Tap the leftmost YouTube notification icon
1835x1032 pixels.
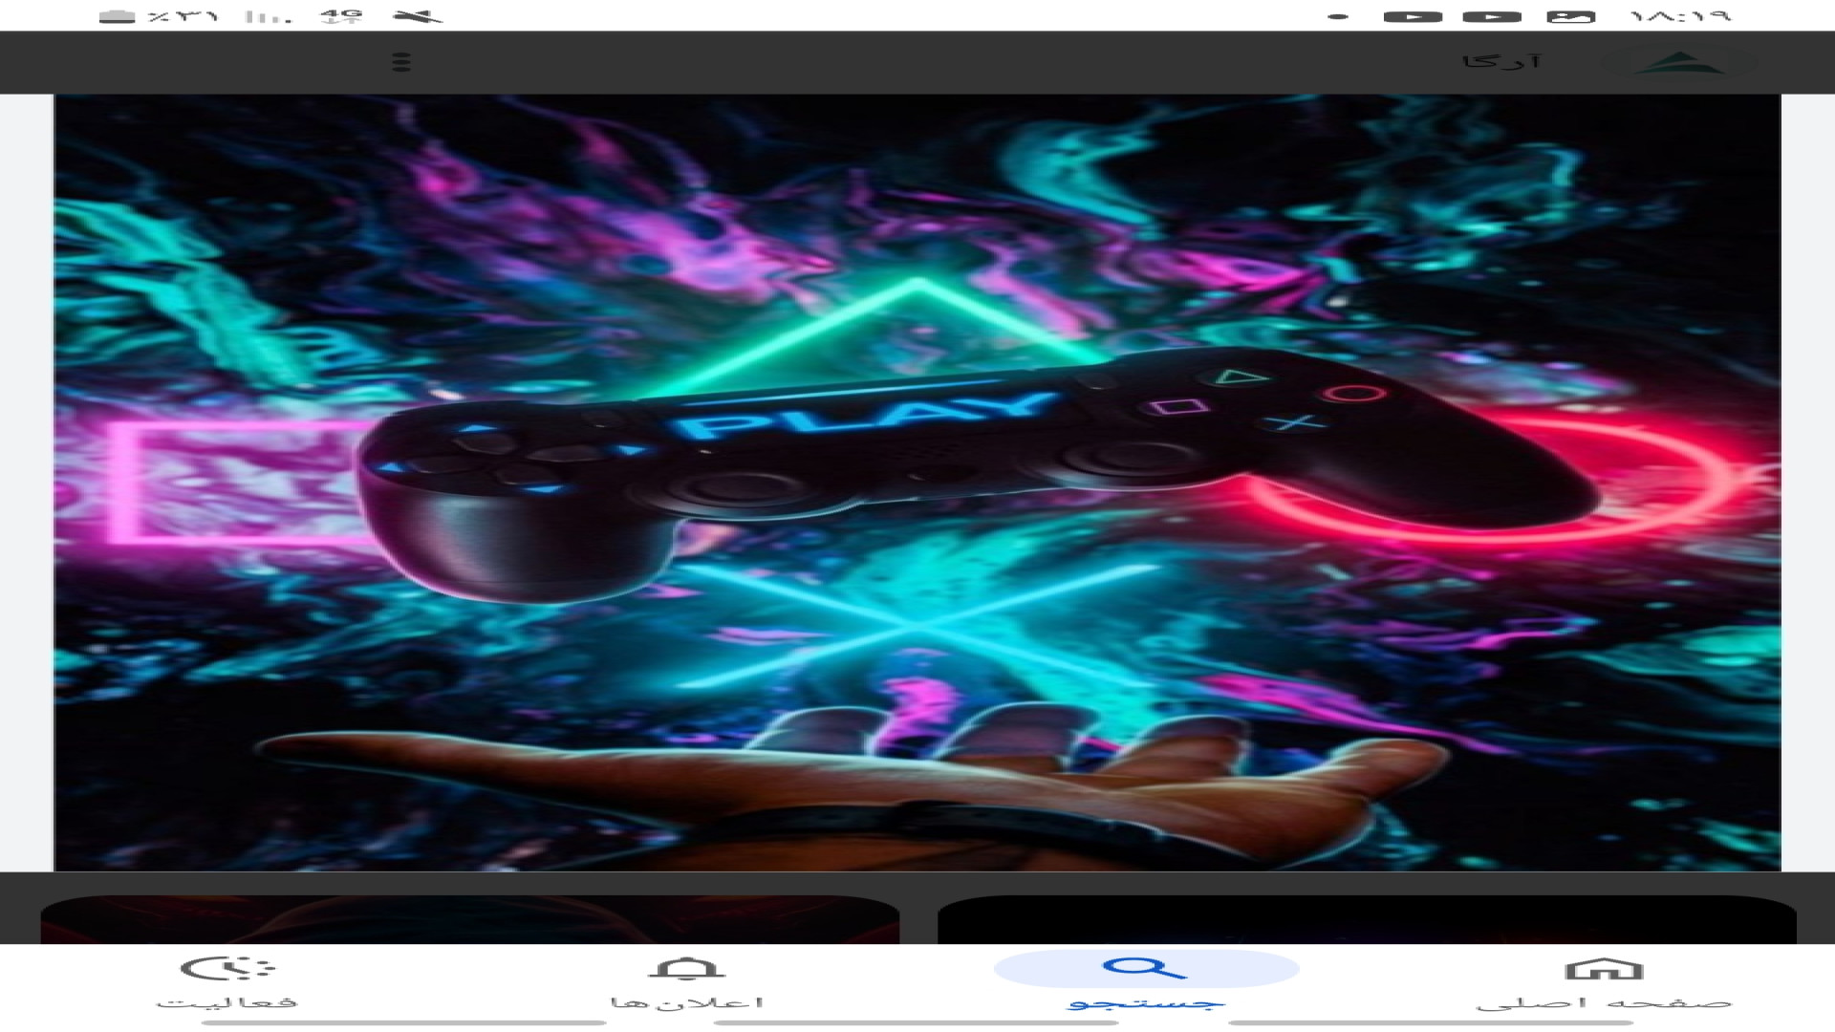(1413, 16)
